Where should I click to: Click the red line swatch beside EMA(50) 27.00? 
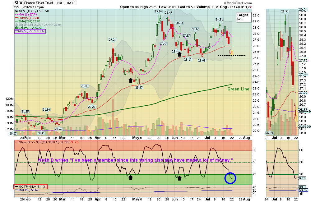pos(17,18)
